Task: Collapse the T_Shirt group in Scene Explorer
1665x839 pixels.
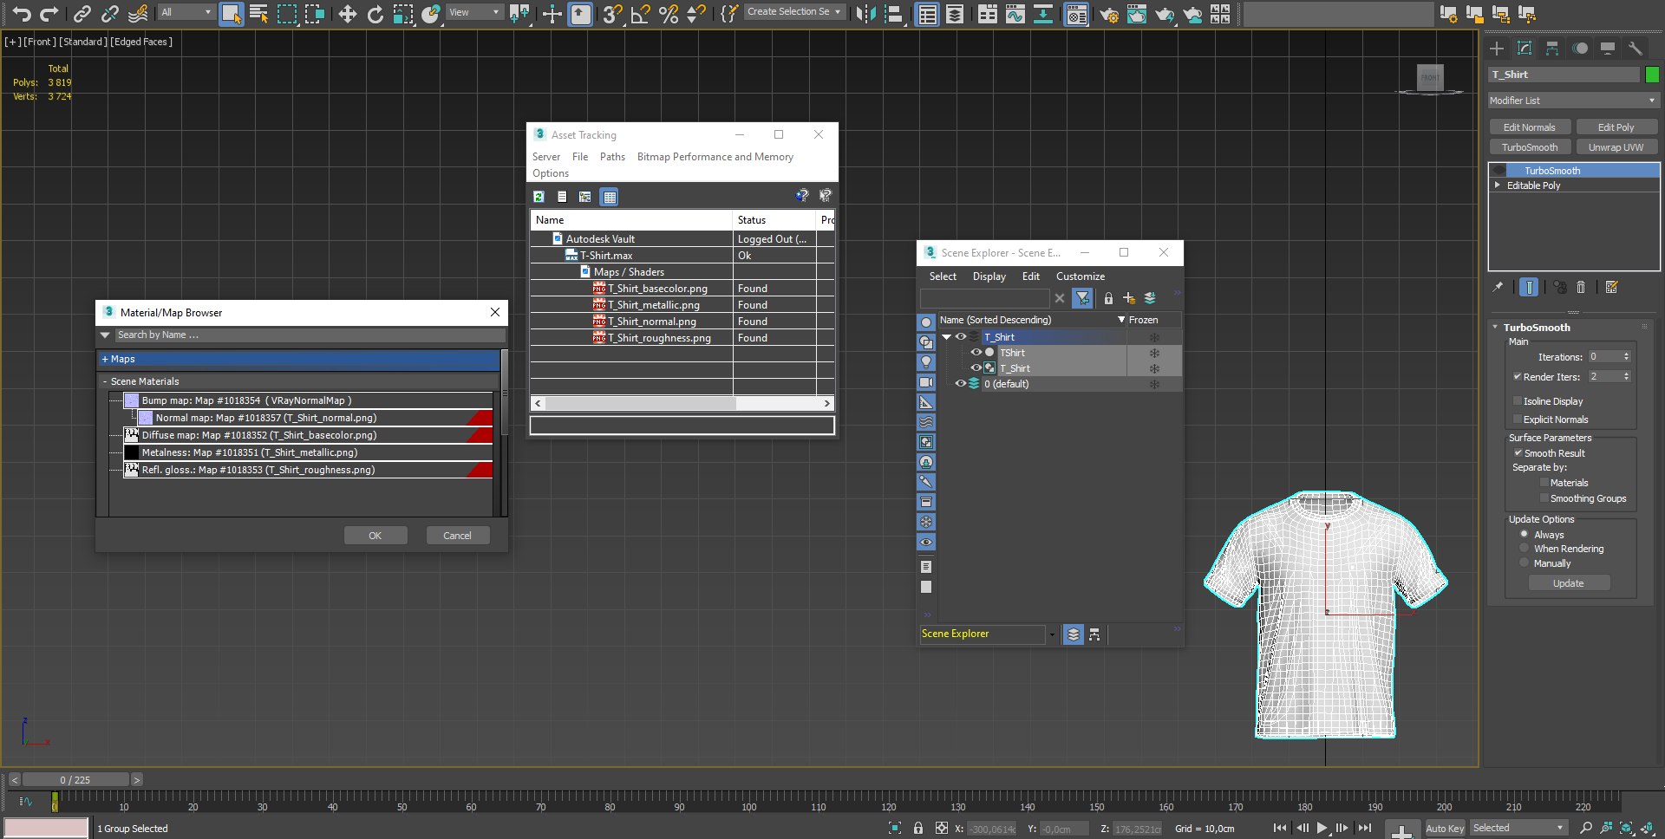Action: coord(947,337)
